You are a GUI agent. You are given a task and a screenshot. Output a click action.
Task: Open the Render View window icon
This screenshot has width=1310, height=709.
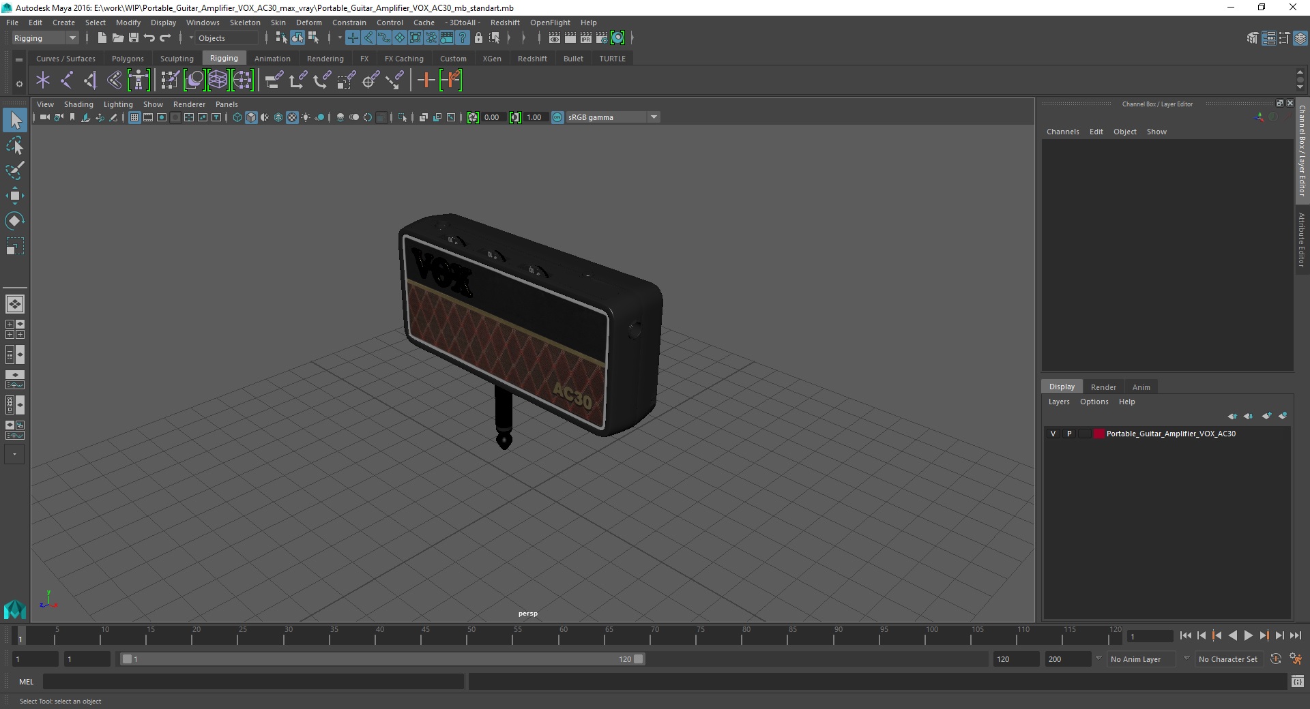click(555, 38)
